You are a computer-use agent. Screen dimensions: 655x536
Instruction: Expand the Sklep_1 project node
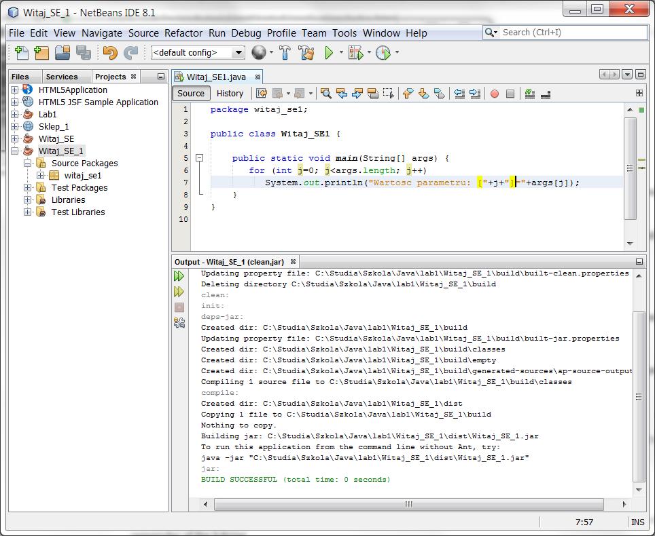(15, 126)
